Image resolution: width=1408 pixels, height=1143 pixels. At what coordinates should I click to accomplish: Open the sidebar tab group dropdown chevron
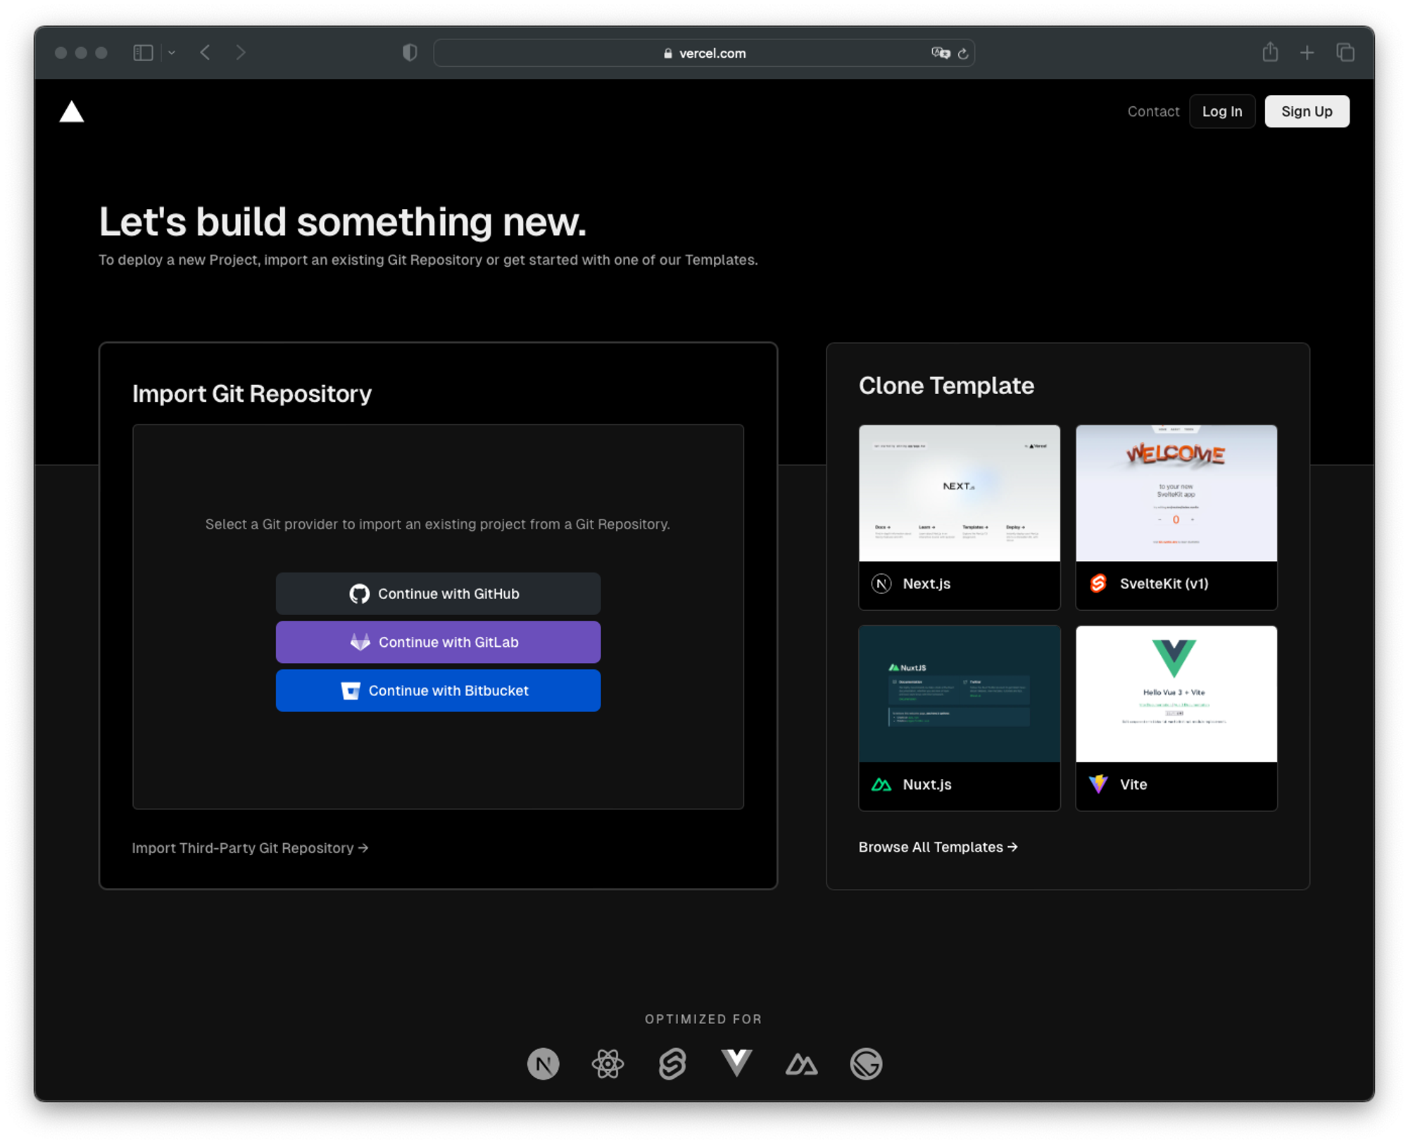pos(172,53)
